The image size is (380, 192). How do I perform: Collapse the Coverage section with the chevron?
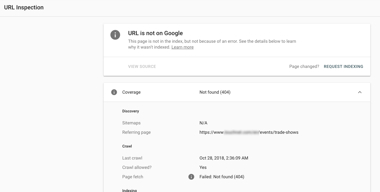(x=360, y=92)
